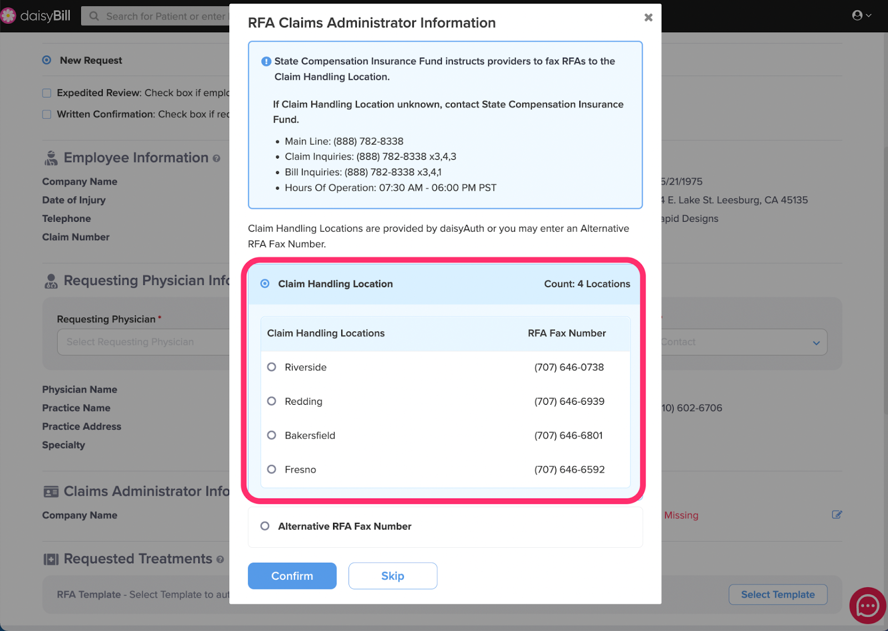Click the Bakersfield fax number (707) 646-6801
The image size is (888, 631).
[x=568, y=435]
